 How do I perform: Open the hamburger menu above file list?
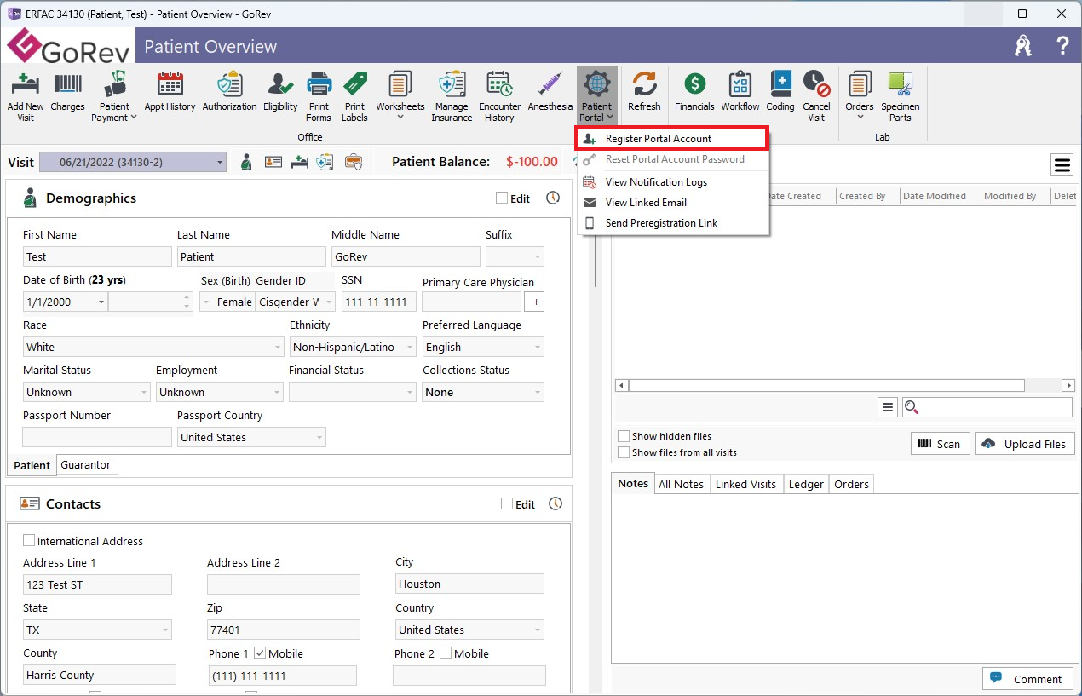[1062, 165]
